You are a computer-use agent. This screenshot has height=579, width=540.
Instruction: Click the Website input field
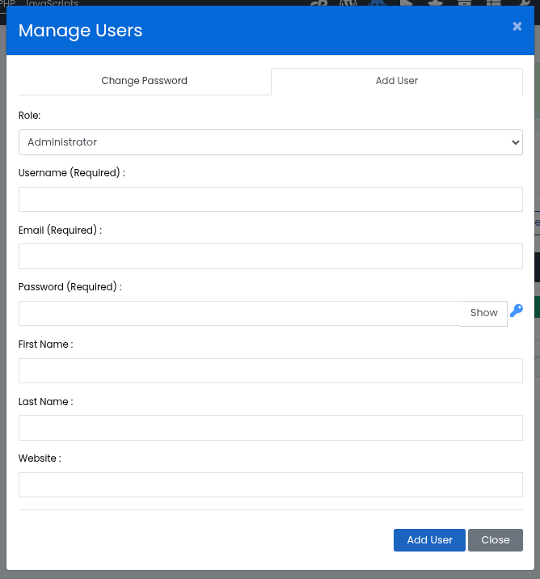click(271, 484)
